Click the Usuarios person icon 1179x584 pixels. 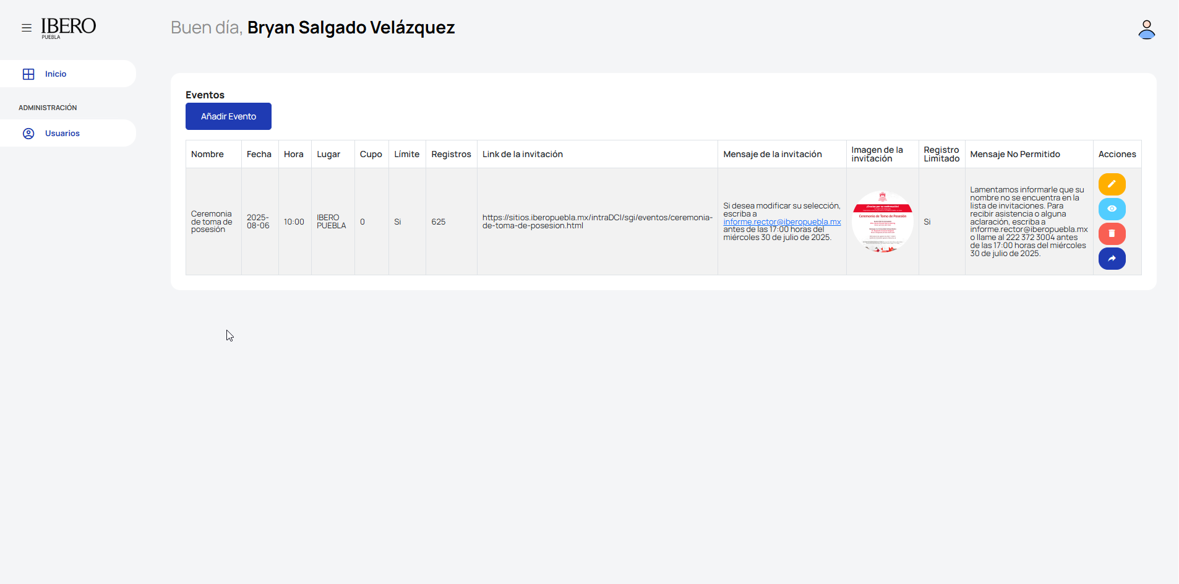[28, 134]
